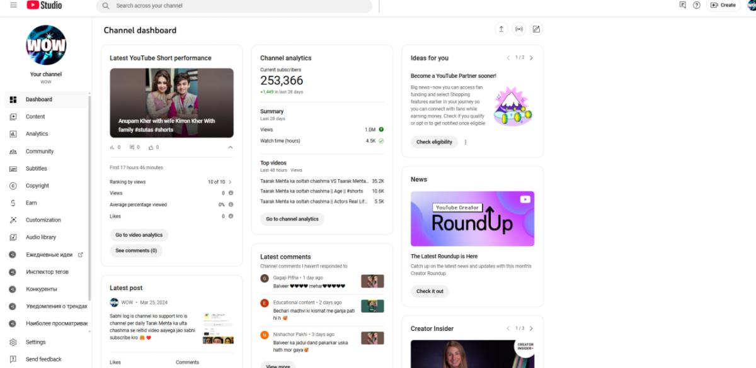Viewport: 756px width, 368px height.
Task: Open the Anupam Kher Short thumbnail
Action: (171, 103)
